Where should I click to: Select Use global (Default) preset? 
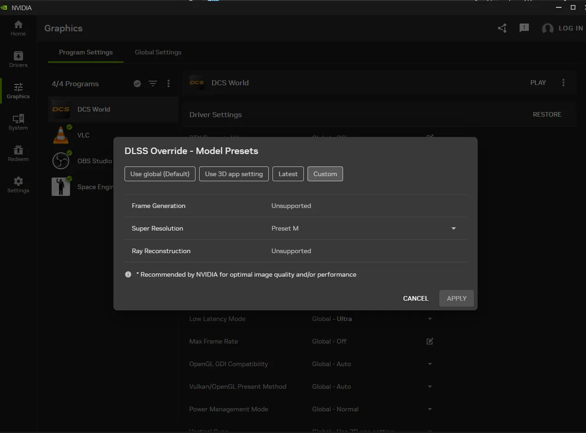pyautogui.click(x=160, y=174)
